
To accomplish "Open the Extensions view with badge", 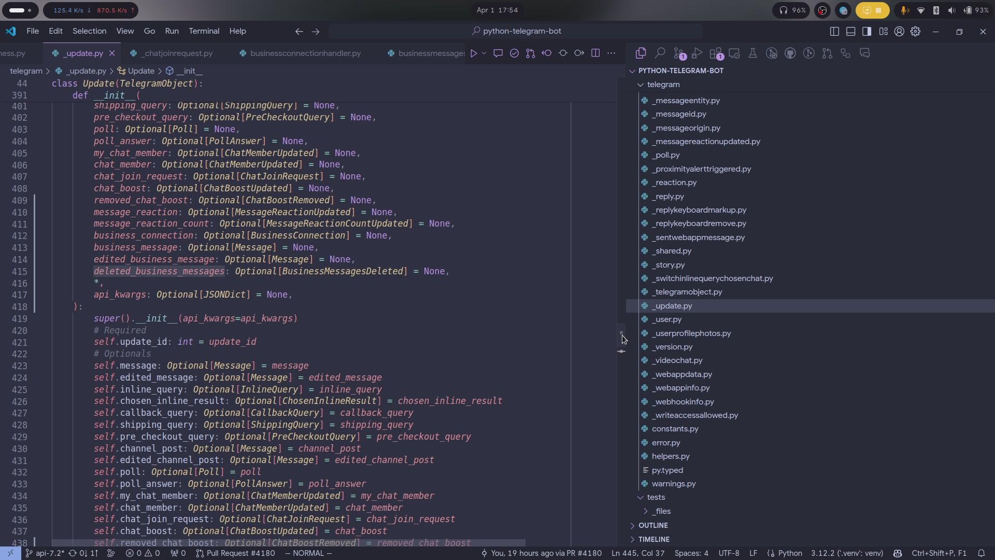I will (x=716, y=53).
